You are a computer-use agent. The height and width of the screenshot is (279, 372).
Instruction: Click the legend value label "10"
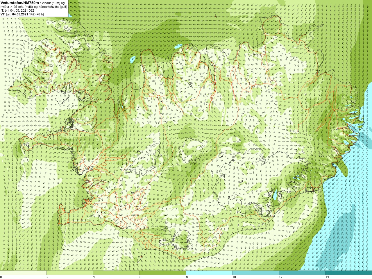coord(234,277)
